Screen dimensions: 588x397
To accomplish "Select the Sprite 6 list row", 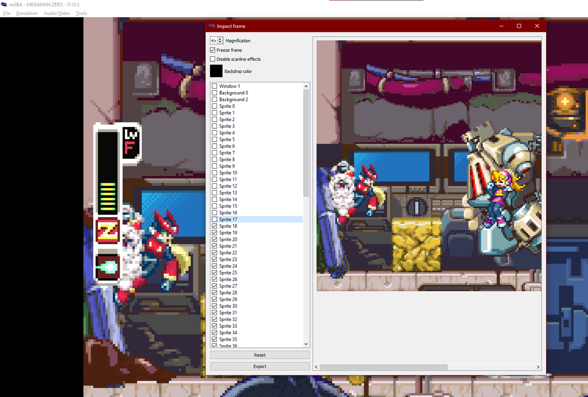I will 257,146.
